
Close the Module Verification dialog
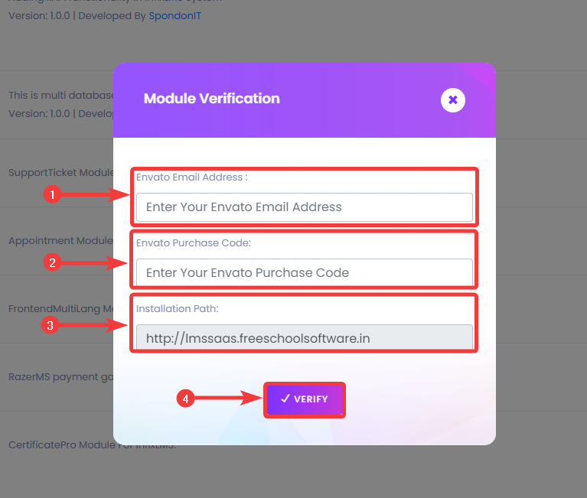(x=452, y=100)
